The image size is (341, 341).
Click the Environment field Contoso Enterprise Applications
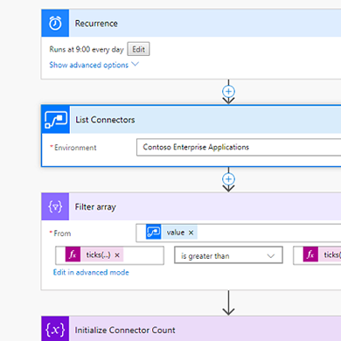point(239,147)
